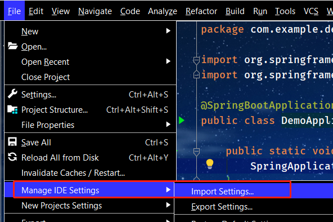Click the Reload All from Disk refresh icon
Image resolution: width=333 pixels, height=222 pixels.
point(12,157)
